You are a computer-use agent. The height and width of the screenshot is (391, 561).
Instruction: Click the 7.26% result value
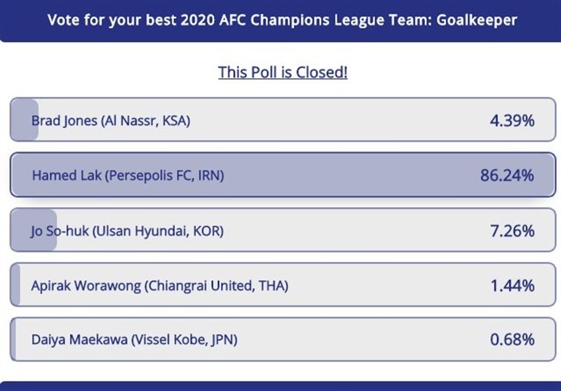coord(512,230)
